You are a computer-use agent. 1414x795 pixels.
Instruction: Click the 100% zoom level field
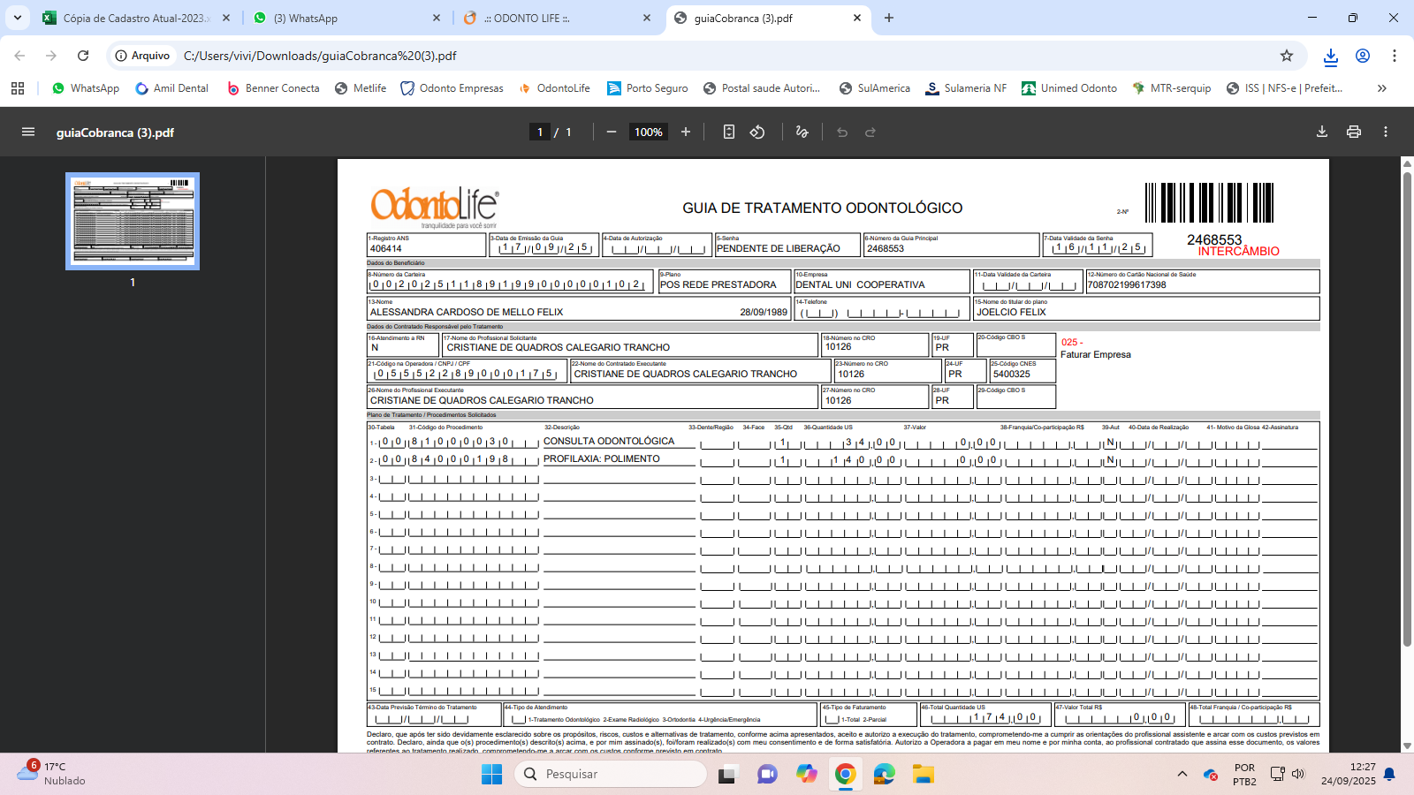pos(649,132)
